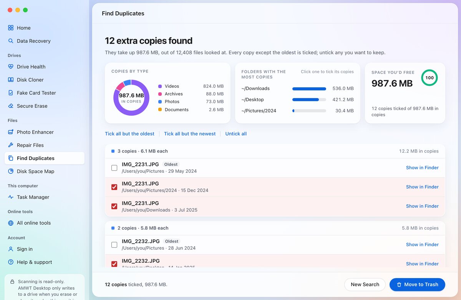Image resolution: width=461 pixels, height=300 pixels.
Task: Click the 88.0 MB Archives value
Action: coord(215,94)
